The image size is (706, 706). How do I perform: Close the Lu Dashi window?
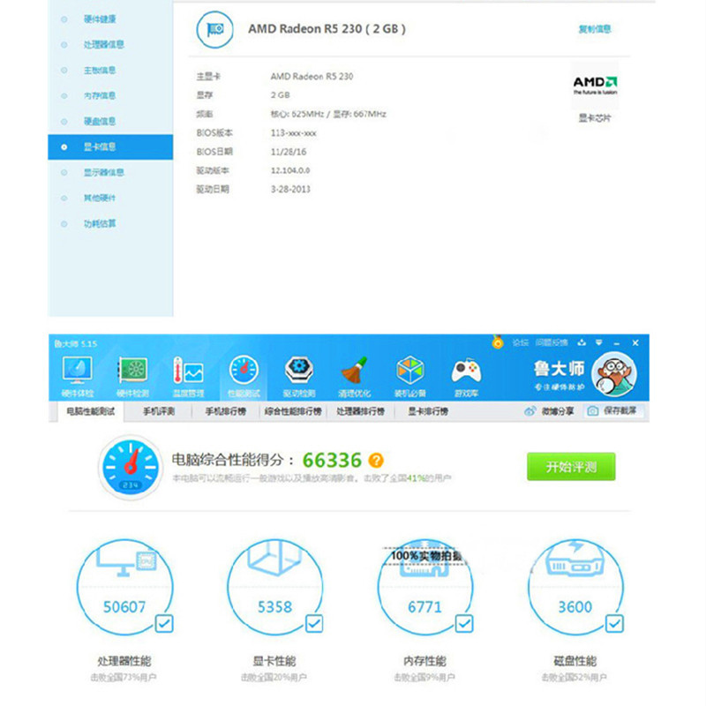[635, 343]
